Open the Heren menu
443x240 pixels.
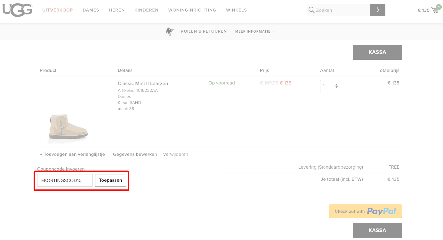click(117, 10)
